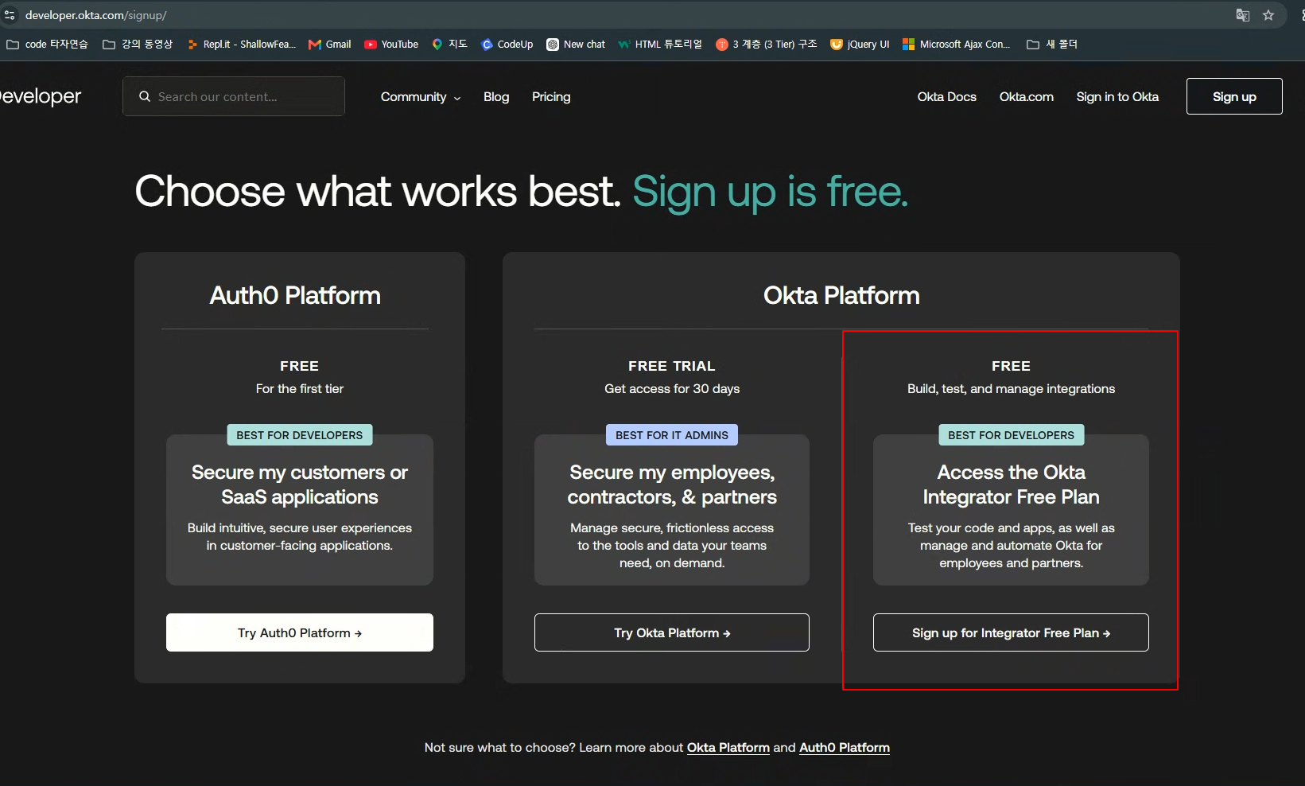The height and width of the screenshot is (786, 1305).
Task: Open the CodeUp bookmark
Action: [x=507, y=45]
